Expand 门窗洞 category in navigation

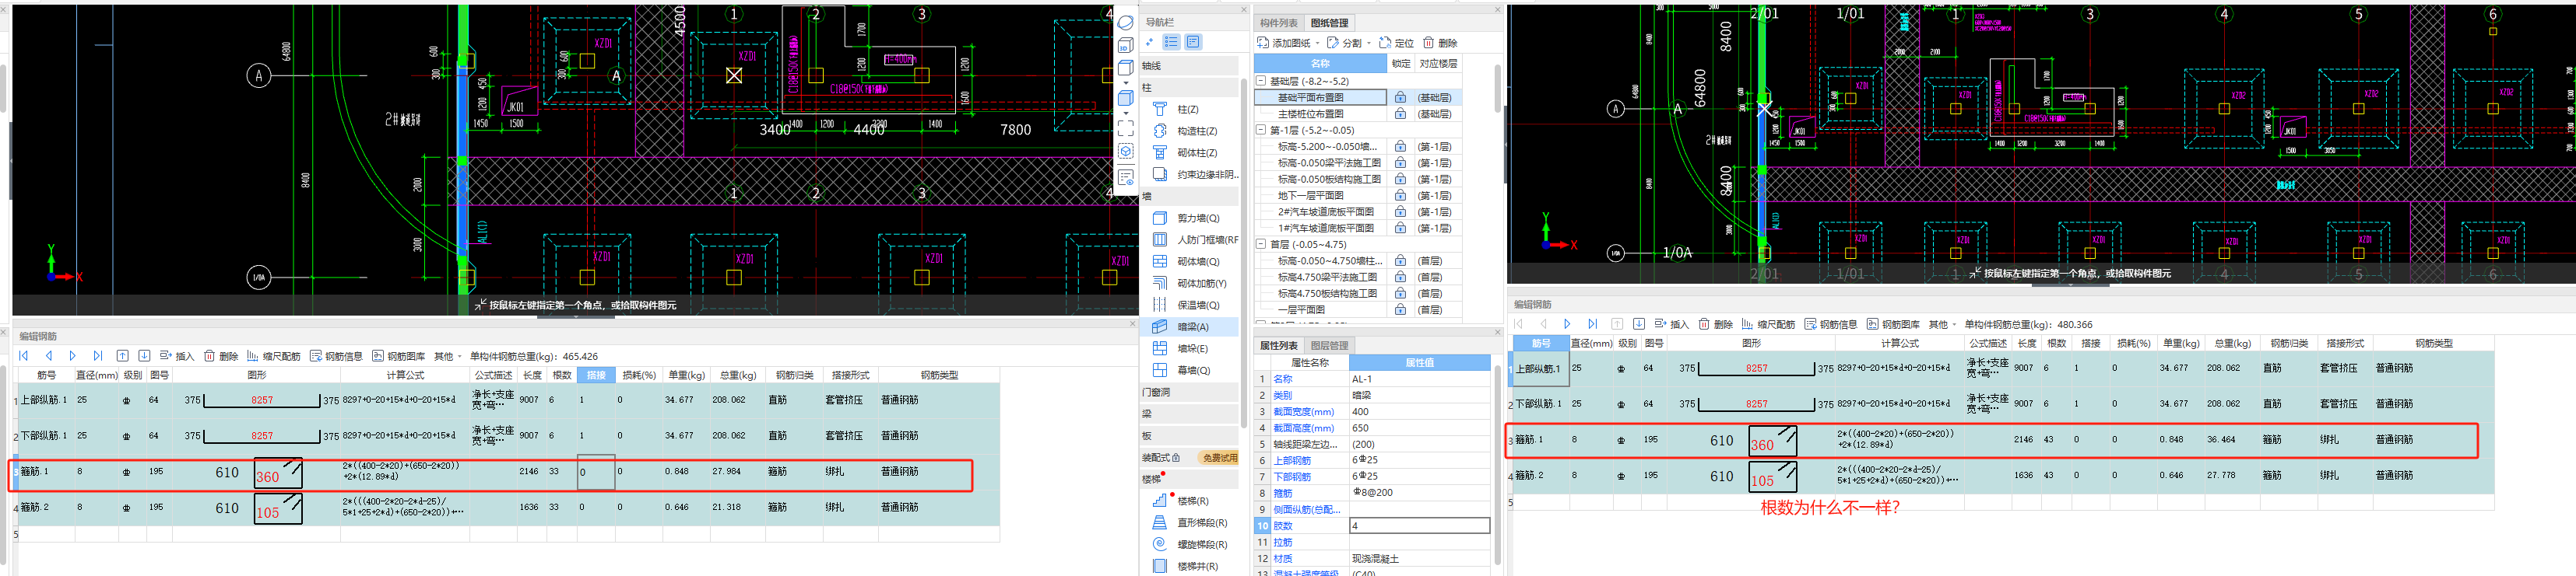1189,391
